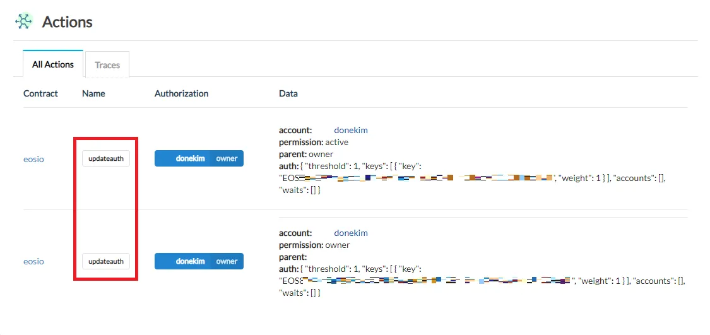The image size is (710, 335).
Task: Click the blurred EOS key in active-permission data
Action: [418, 178]
